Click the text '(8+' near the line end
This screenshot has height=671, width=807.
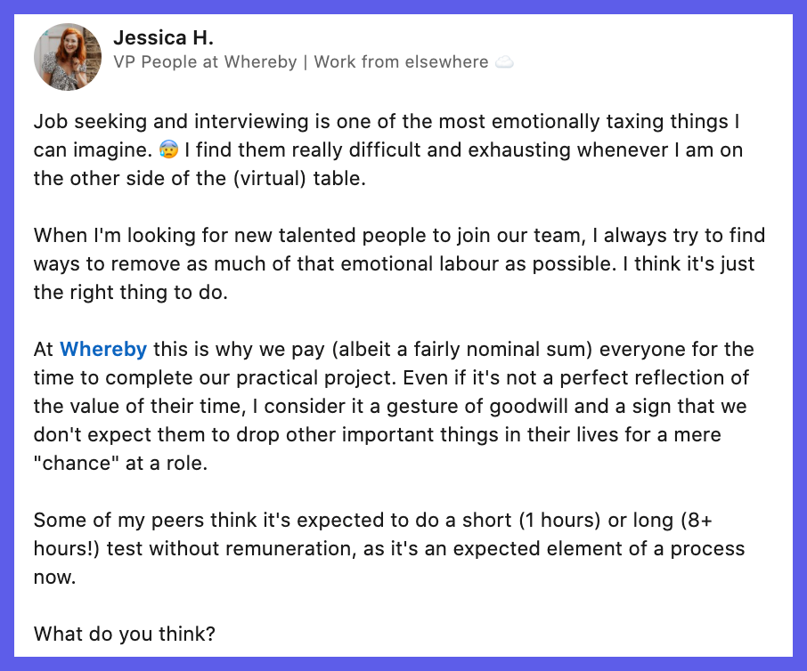(697, 521)
